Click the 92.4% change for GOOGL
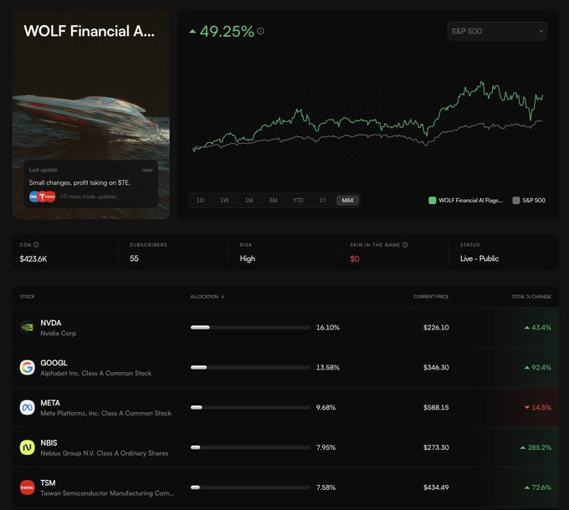 click(x=538, y=367)
